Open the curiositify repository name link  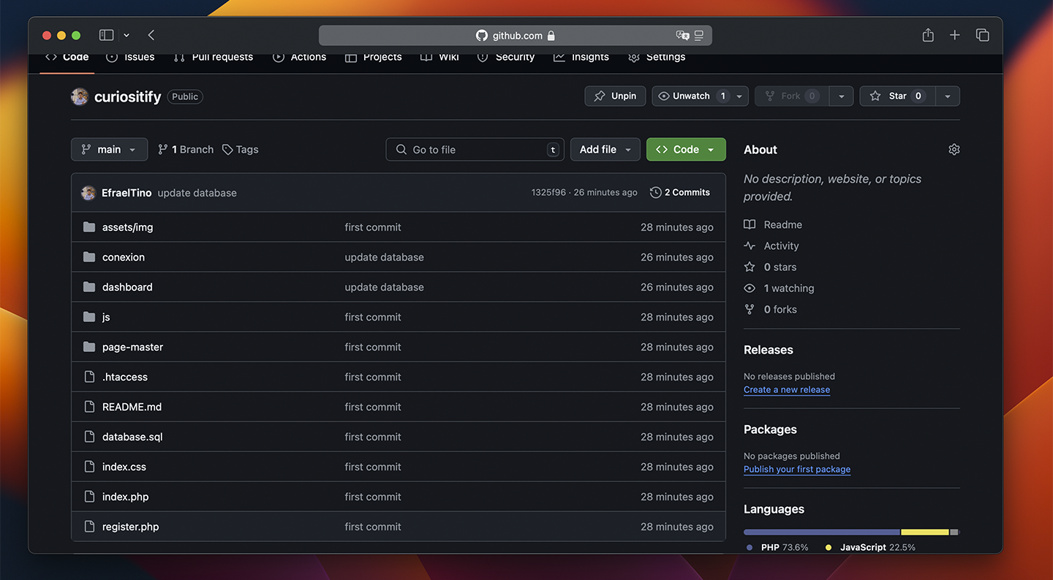pyautogui.click(x=127, y=96)
